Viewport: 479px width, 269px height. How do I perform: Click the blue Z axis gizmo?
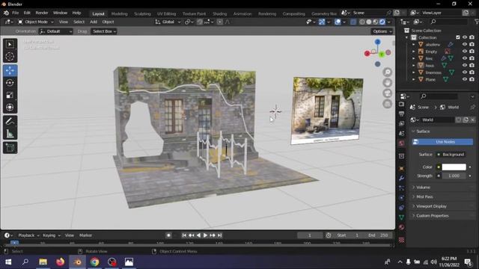tap(377, 42)
